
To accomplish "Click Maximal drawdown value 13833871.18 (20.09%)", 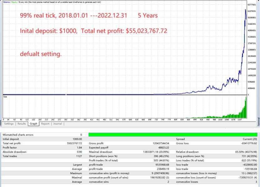I will coord(156,152).
